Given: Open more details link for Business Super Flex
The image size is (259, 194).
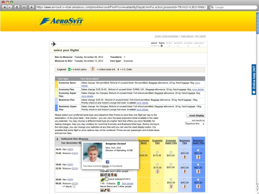Looking at the screenshot, I should point(142,110).
